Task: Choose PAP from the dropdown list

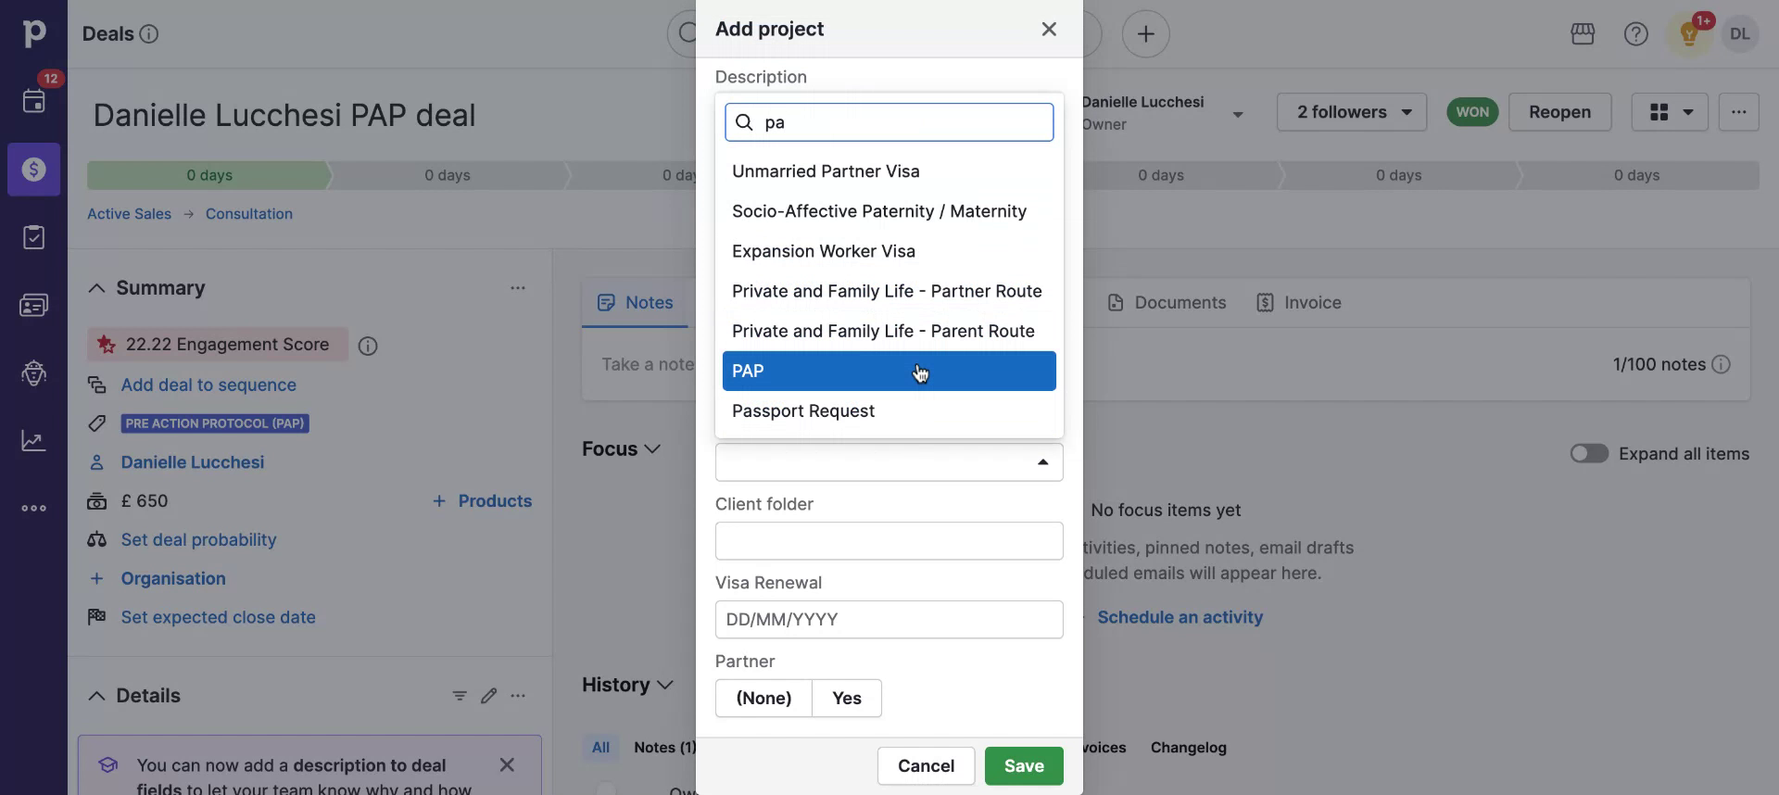Action: (889, 372)
